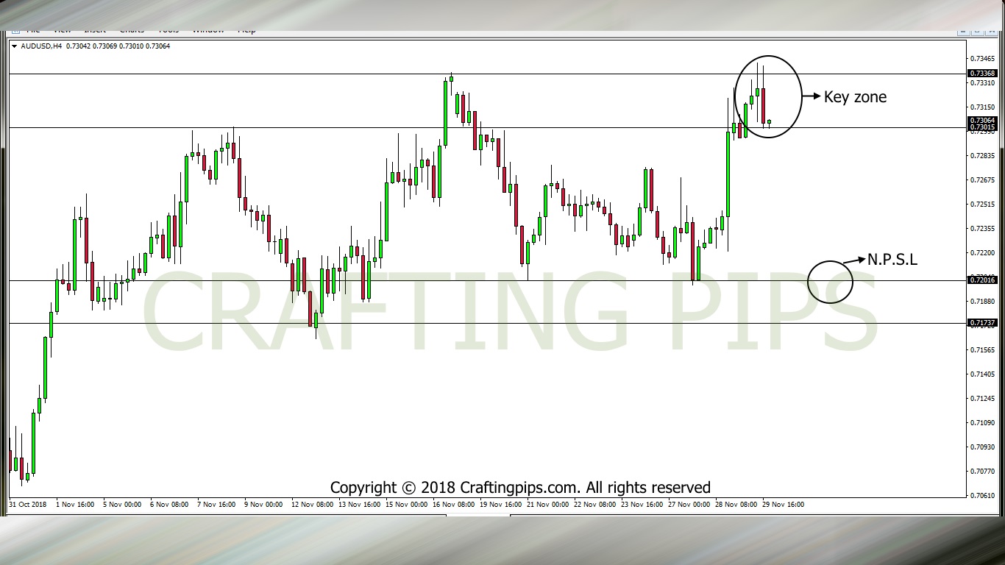This screenshot has width=1005, height=565.
Task: Click the triangle arrow before AUDUSD,H4
Action: [15, 46]
